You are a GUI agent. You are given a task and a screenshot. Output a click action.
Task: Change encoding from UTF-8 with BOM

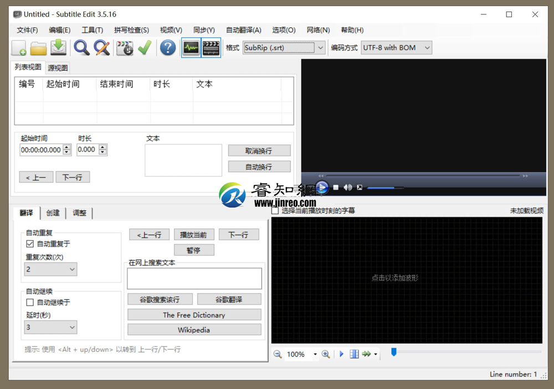427,48
